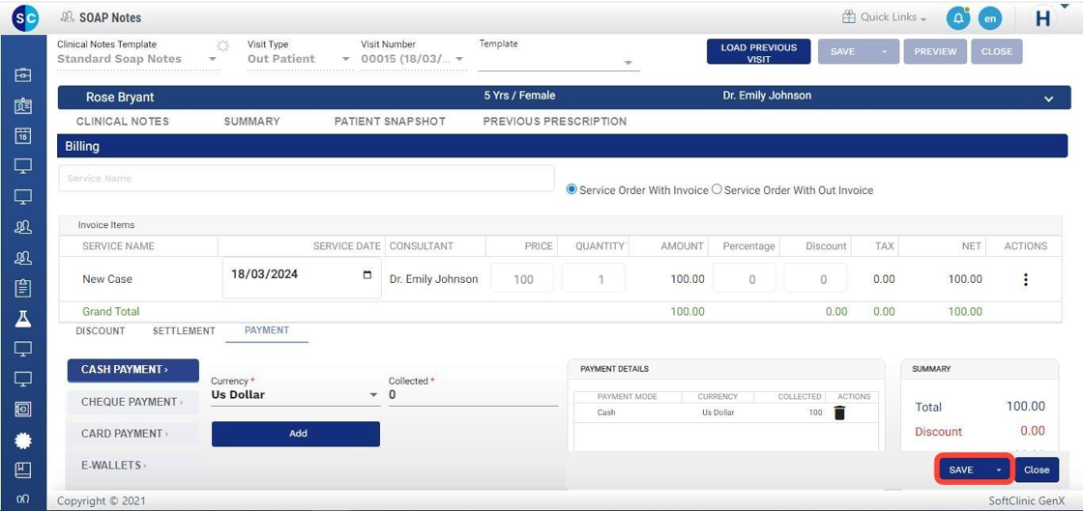Click the 'Grand Total' label

coord(110,312)
